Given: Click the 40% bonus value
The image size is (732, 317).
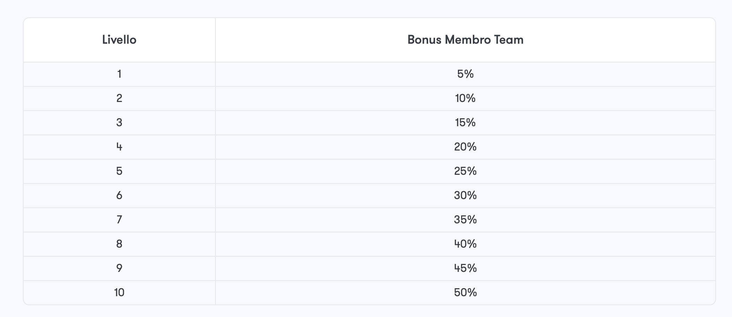Looking at the screenshot, I should [465, 244].
